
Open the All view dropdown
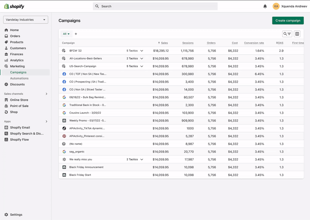click(x=66, y=34)
